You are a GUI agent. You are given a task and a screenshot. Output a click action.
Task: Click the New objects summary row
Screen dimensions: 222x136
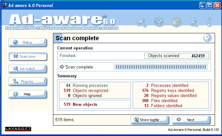click(x=95, y=104)
